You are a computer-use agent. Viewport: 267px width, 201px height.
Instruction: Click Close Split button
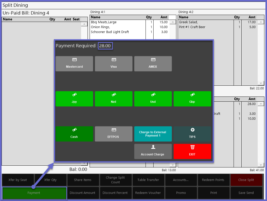(x=246, y=180)
